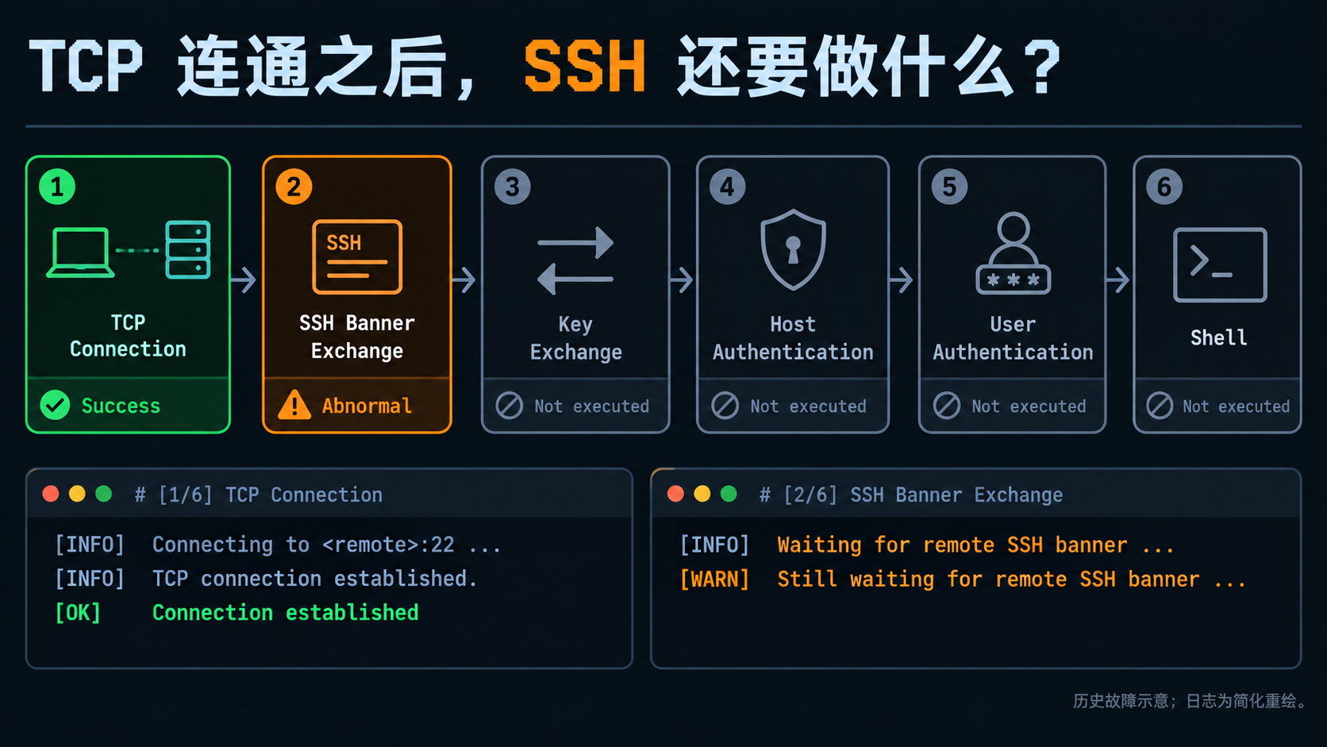Click the Host Authentication shield icon
This screenshot has height=747, width=1327.
click(793, 249)
